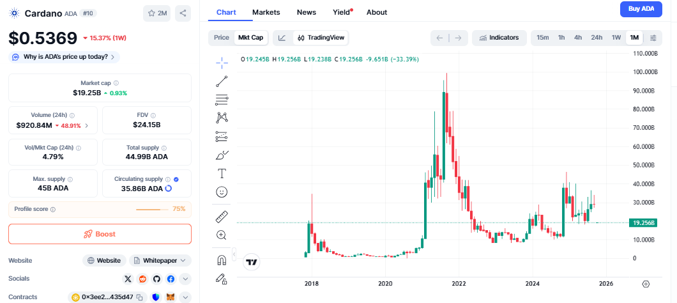Add Cardano to watchlist with star button
This screenshot has height=303, width=677.
coord(157,13)
